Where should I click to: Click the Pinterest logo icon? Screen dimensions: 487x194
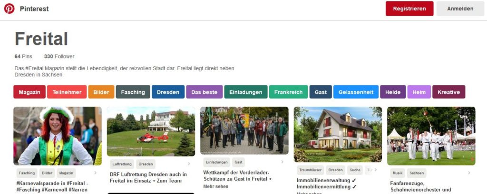10,9
